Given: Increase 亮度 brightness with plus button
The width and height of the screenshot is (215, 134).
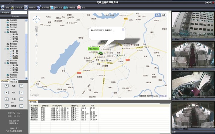Looking at the screenshot, I should pos(7,86).
